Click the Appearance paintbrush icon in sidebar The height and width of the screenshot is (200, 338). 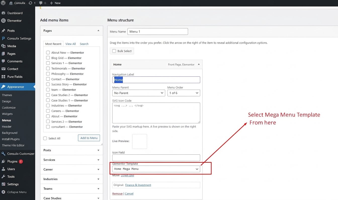3,87
